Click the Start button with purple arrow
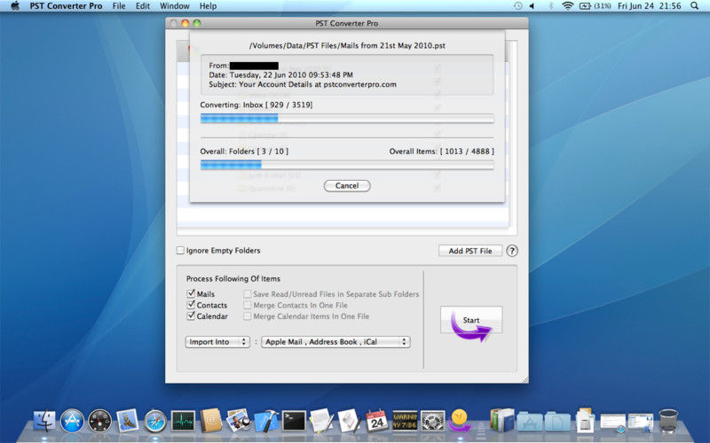Image resolution: width=710 pixels, height=443 pixels. (471, 321)
